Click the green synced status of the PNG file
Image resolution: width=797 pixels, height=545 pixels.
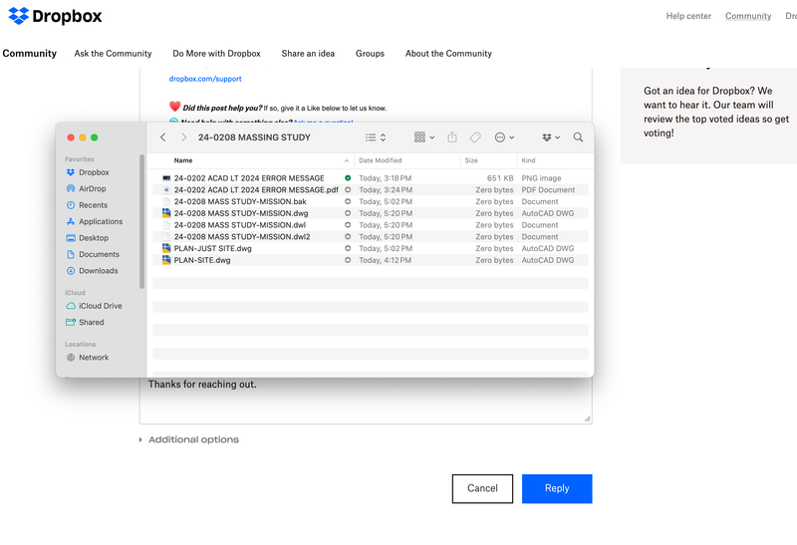pyautogui.click(x=348, y=178)
